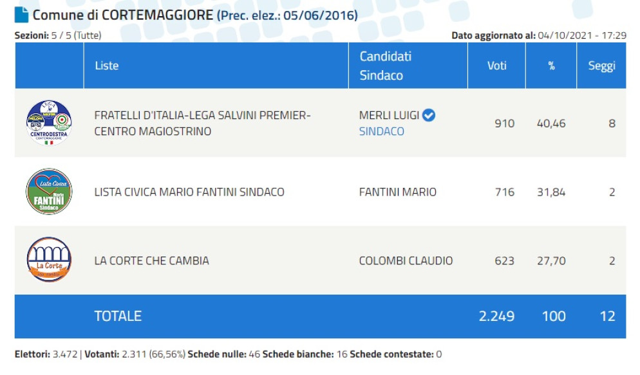Click the Comune di CORTEMAGGIORE heading
Screen dimensions: 640x375
coord(123,15)
